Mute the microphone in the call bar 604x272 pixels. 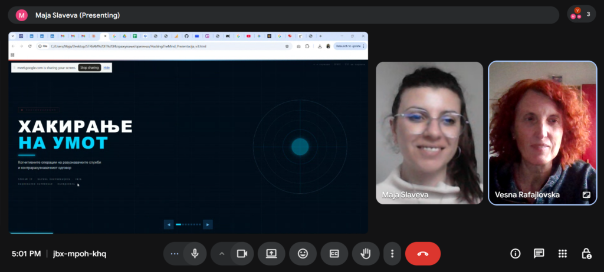[x=195, y=254]
